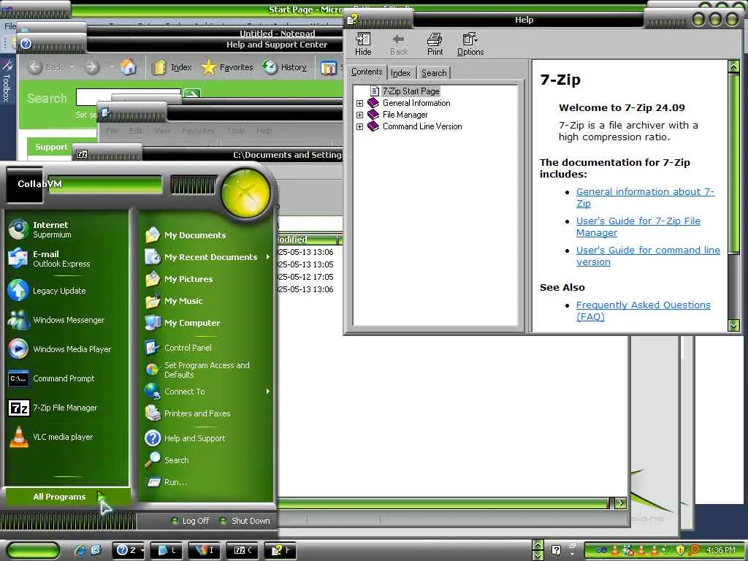
Task: Click Shut Down button
Action: click(x=245, y=521)
